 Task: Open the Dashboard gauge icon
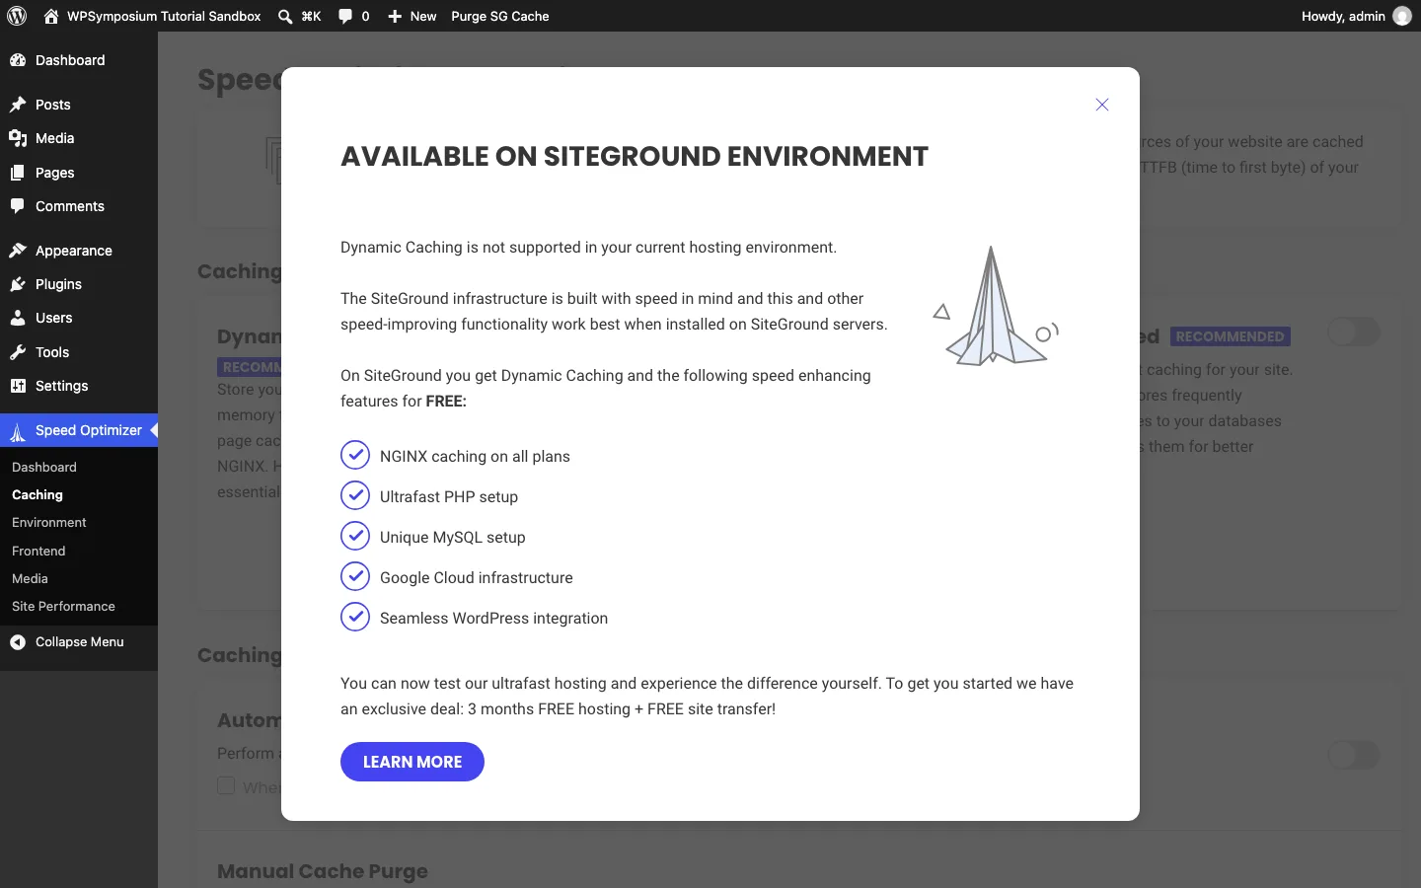18,60
